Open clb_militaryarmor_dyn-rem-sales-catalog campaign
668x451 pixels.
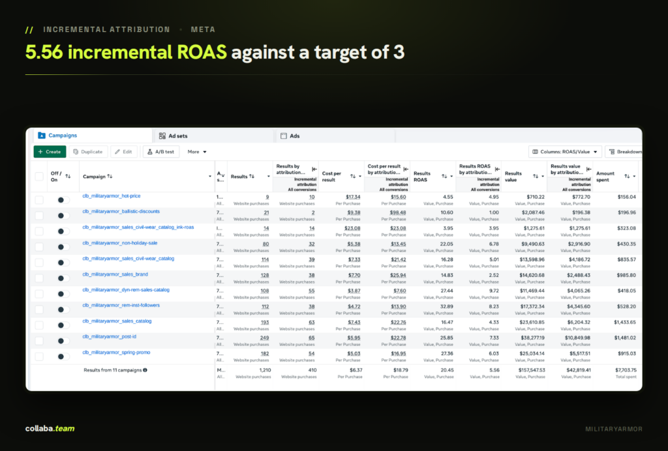pos(126,290)
